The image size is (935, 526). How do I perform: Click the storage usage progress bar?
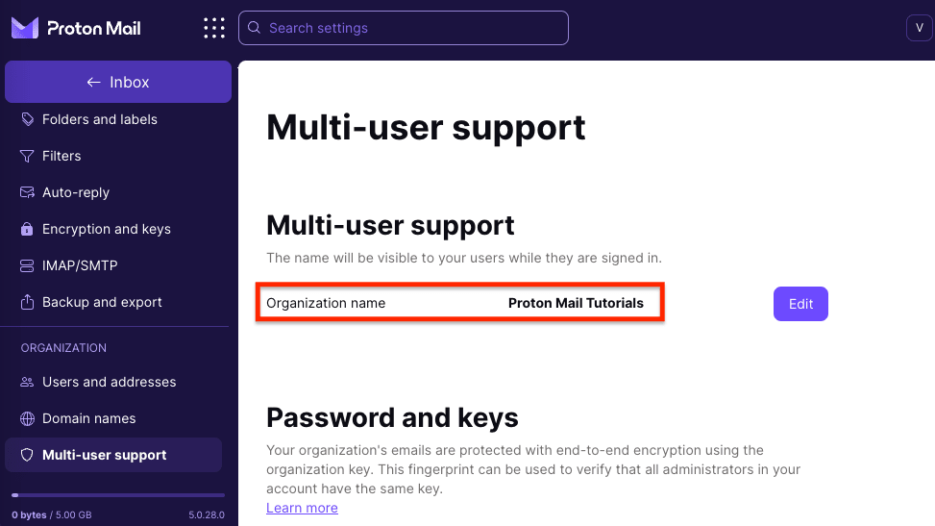118,496
